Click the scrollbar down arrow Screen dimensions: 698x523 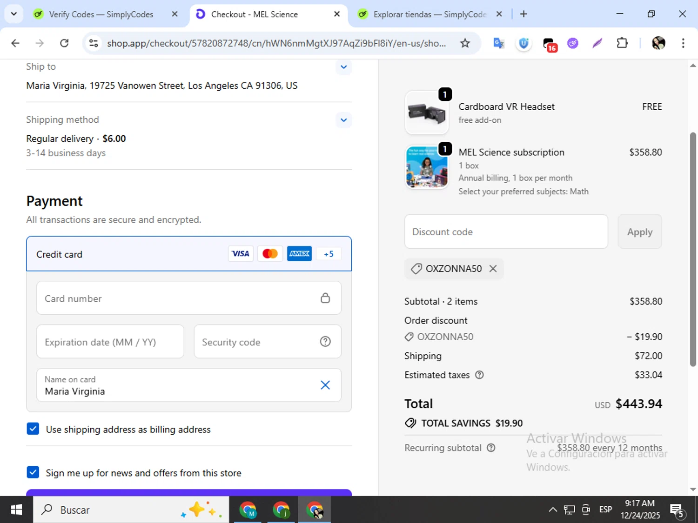coord(693,489)
